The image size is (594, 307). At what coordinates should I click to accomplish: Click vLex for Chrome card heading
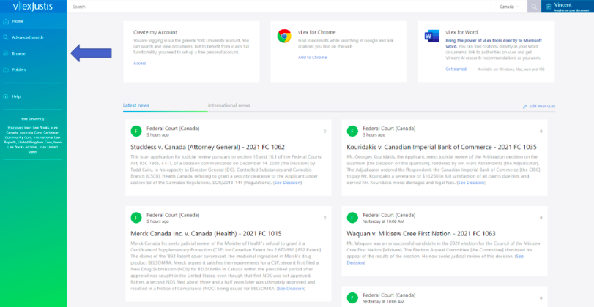(x=316, y=32)
